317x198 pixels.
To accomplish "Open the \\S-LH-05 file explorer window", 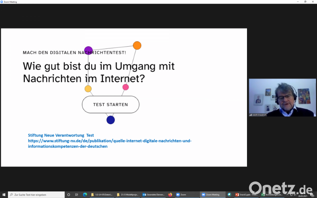I will point(102,195).
